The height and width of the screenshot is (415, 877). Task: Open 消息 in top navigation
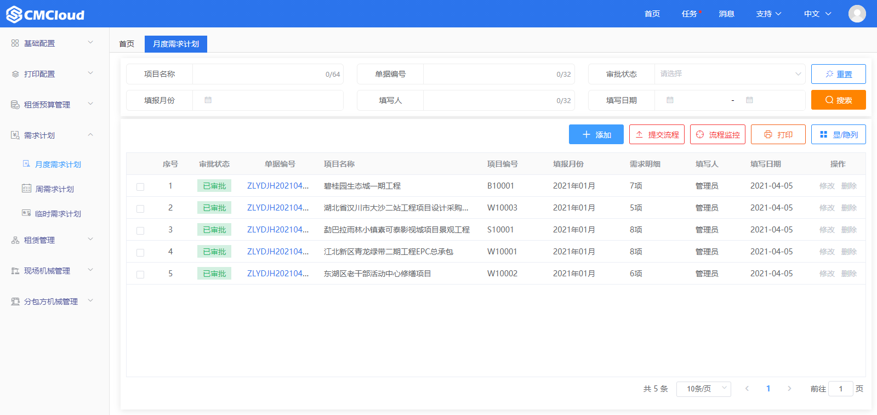[x=727, y=14]
